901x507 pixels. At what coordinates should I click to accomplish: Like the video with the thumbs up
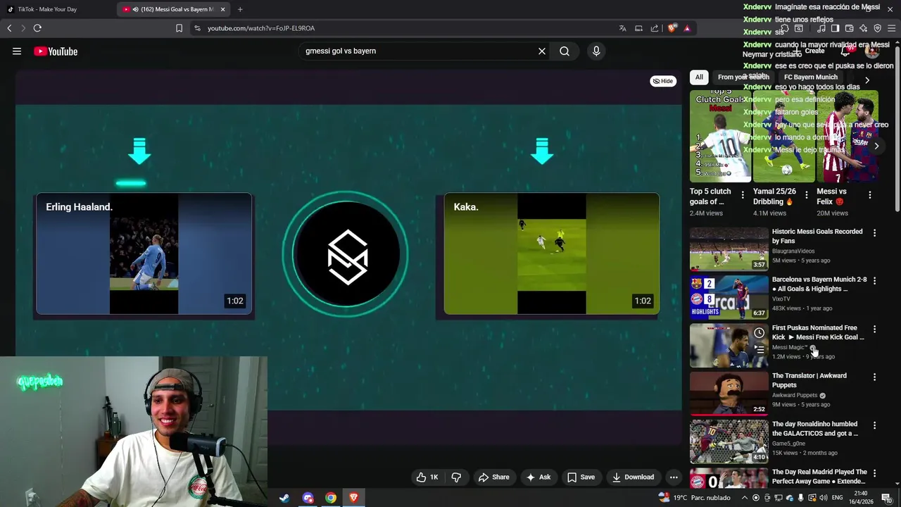(x=427, y=477)
